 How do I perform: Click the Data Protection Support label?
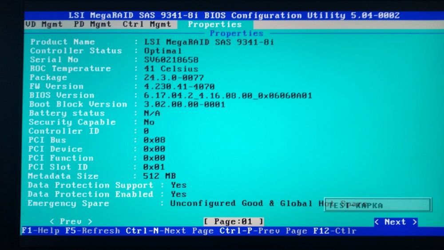(x=91, y=185)
